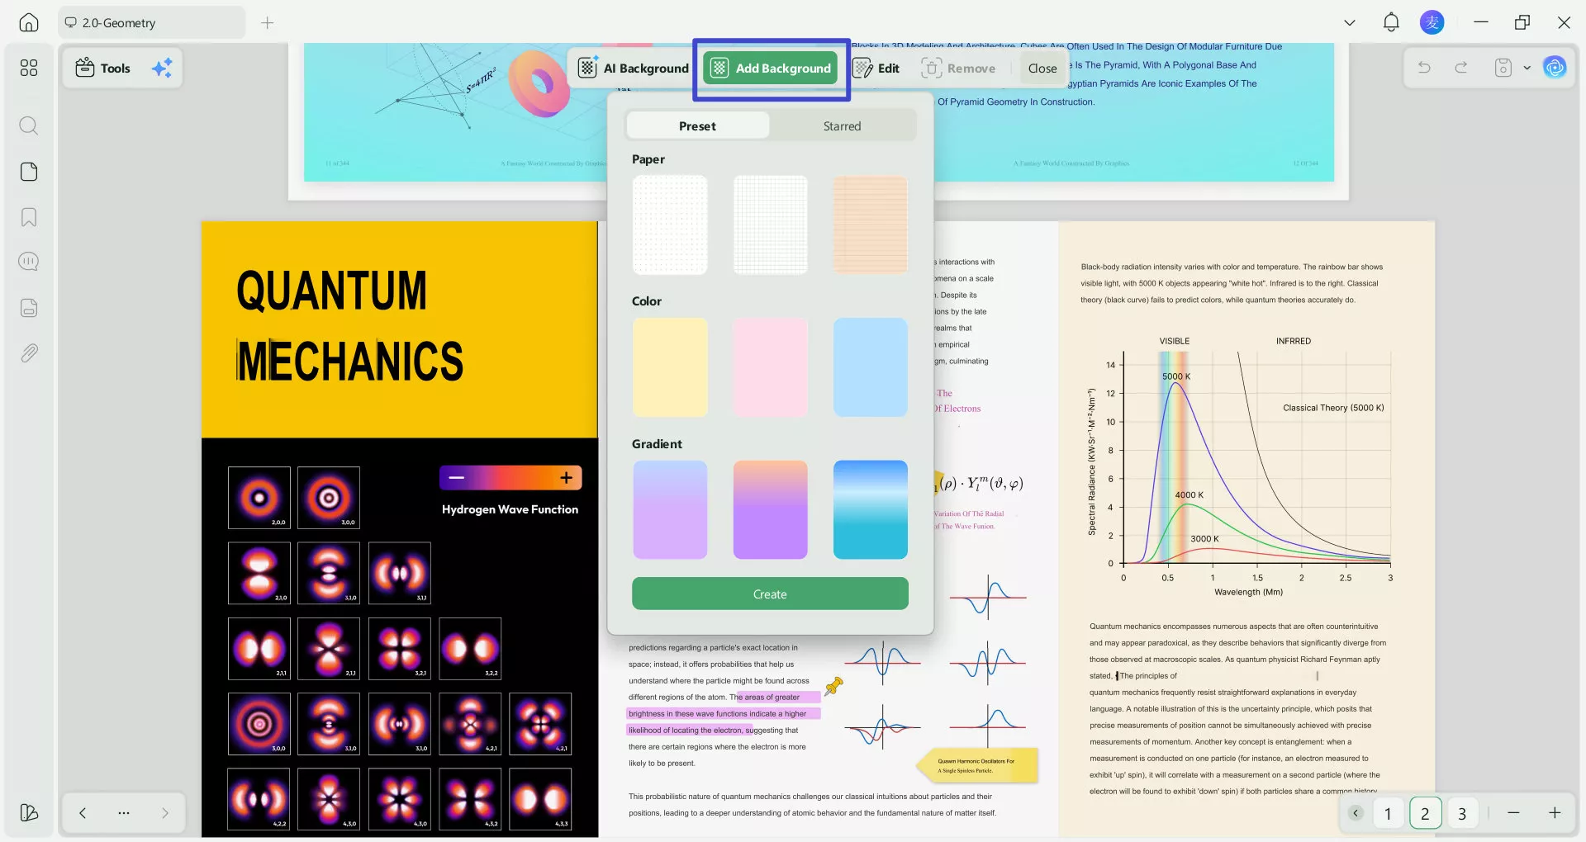
Task: Open the search magnifier in sidebar
Action: 29,125
